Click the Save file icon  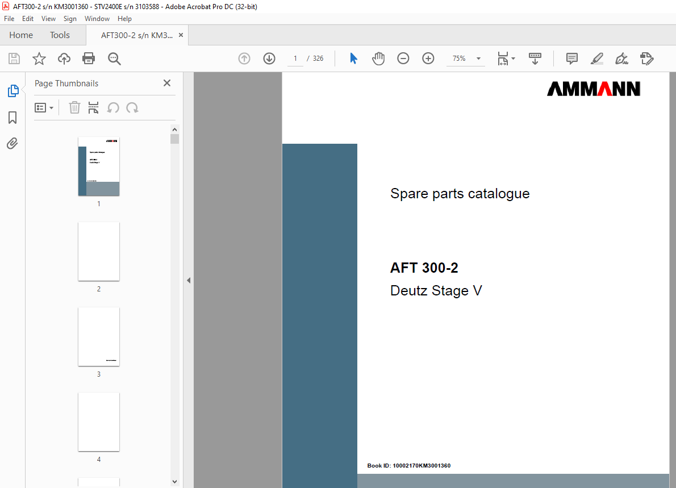(14, 59)
